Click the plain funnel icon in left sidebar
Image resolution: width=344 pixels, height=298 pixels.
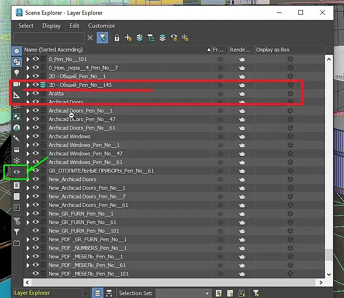[x=17, y=232]
